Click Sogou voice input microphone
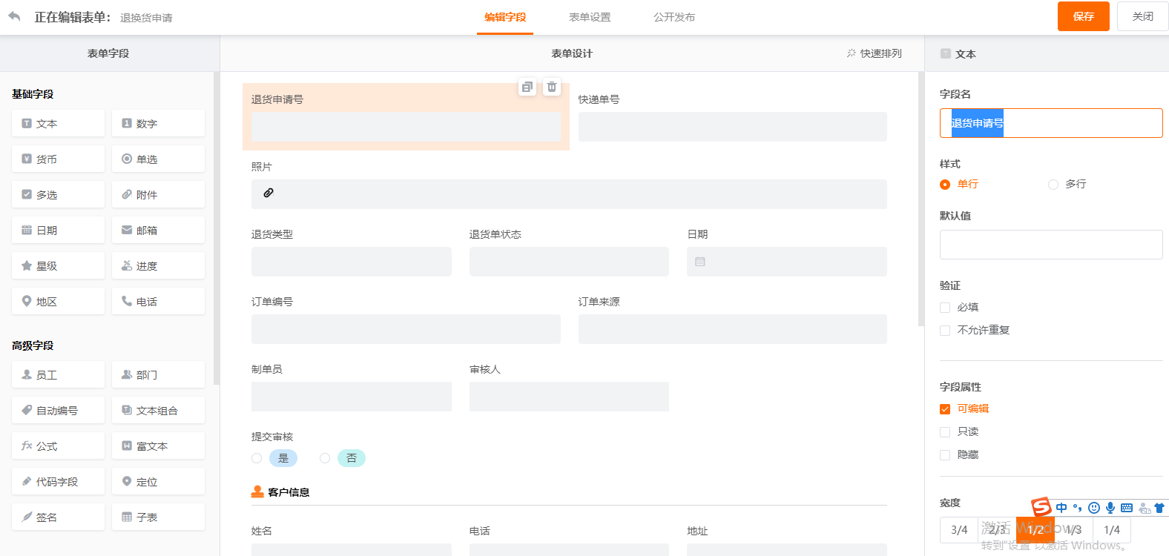 click(1110, 508)
